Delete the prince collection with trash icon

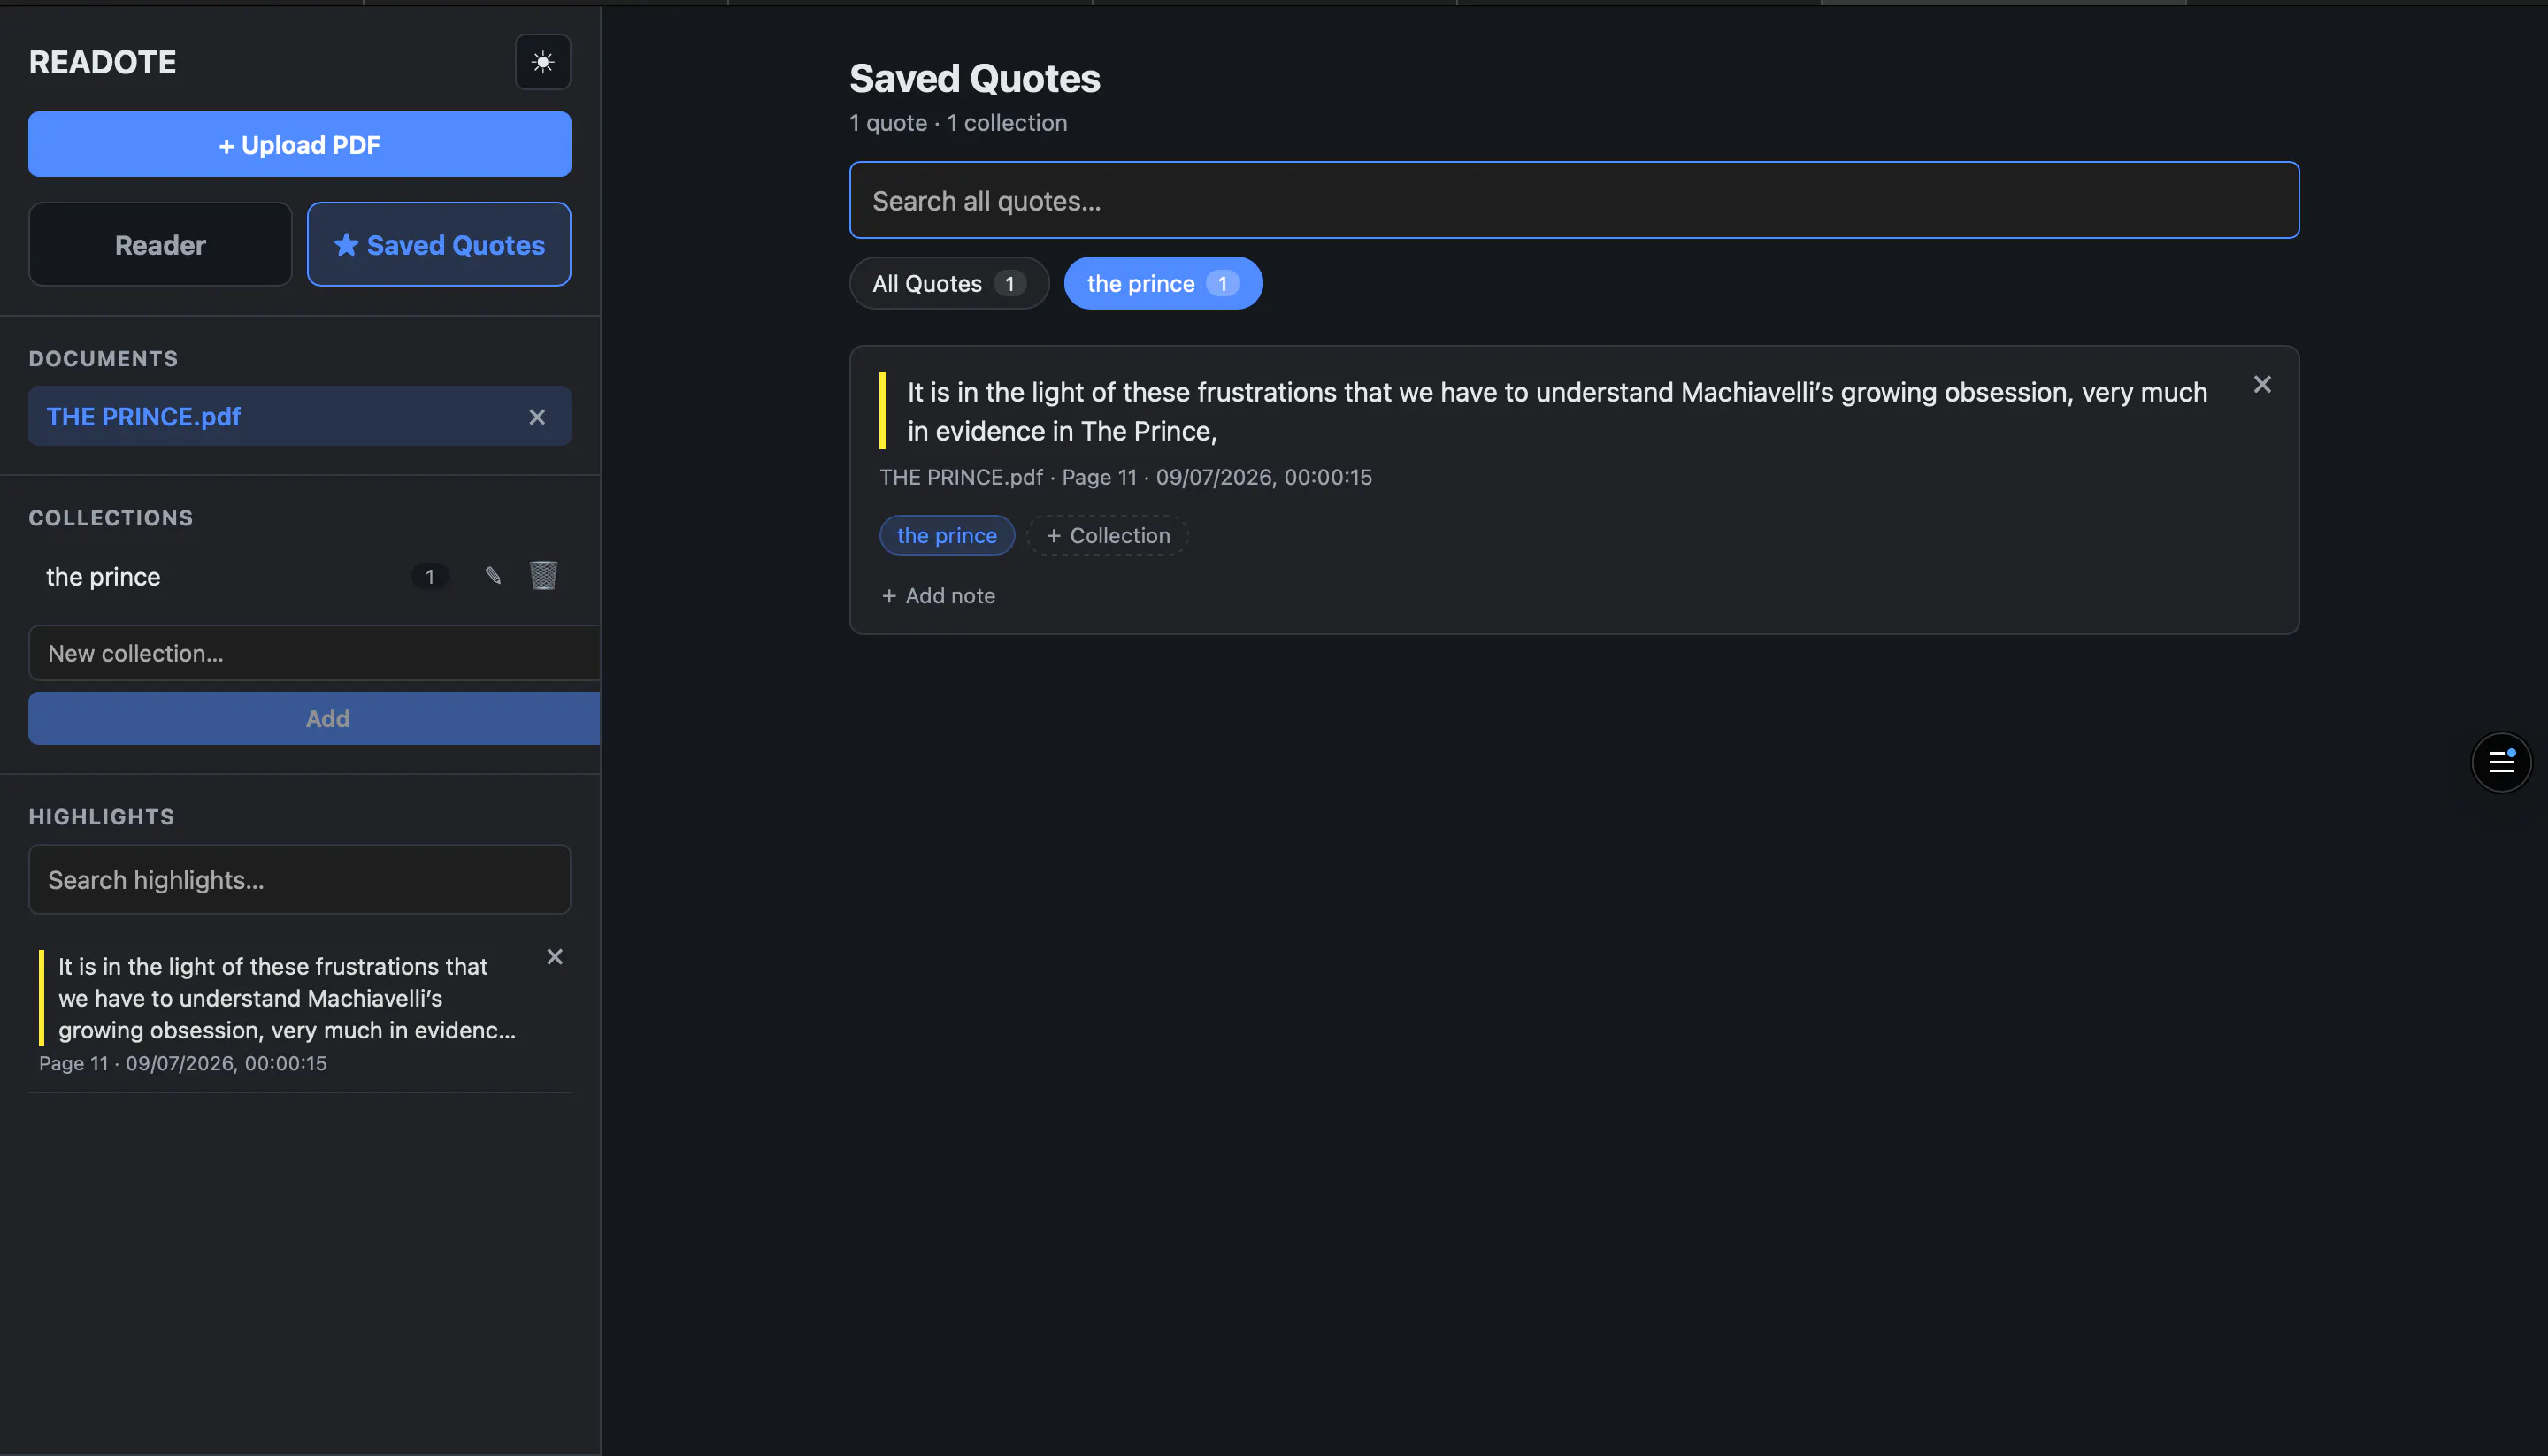[x=543, y=575]
